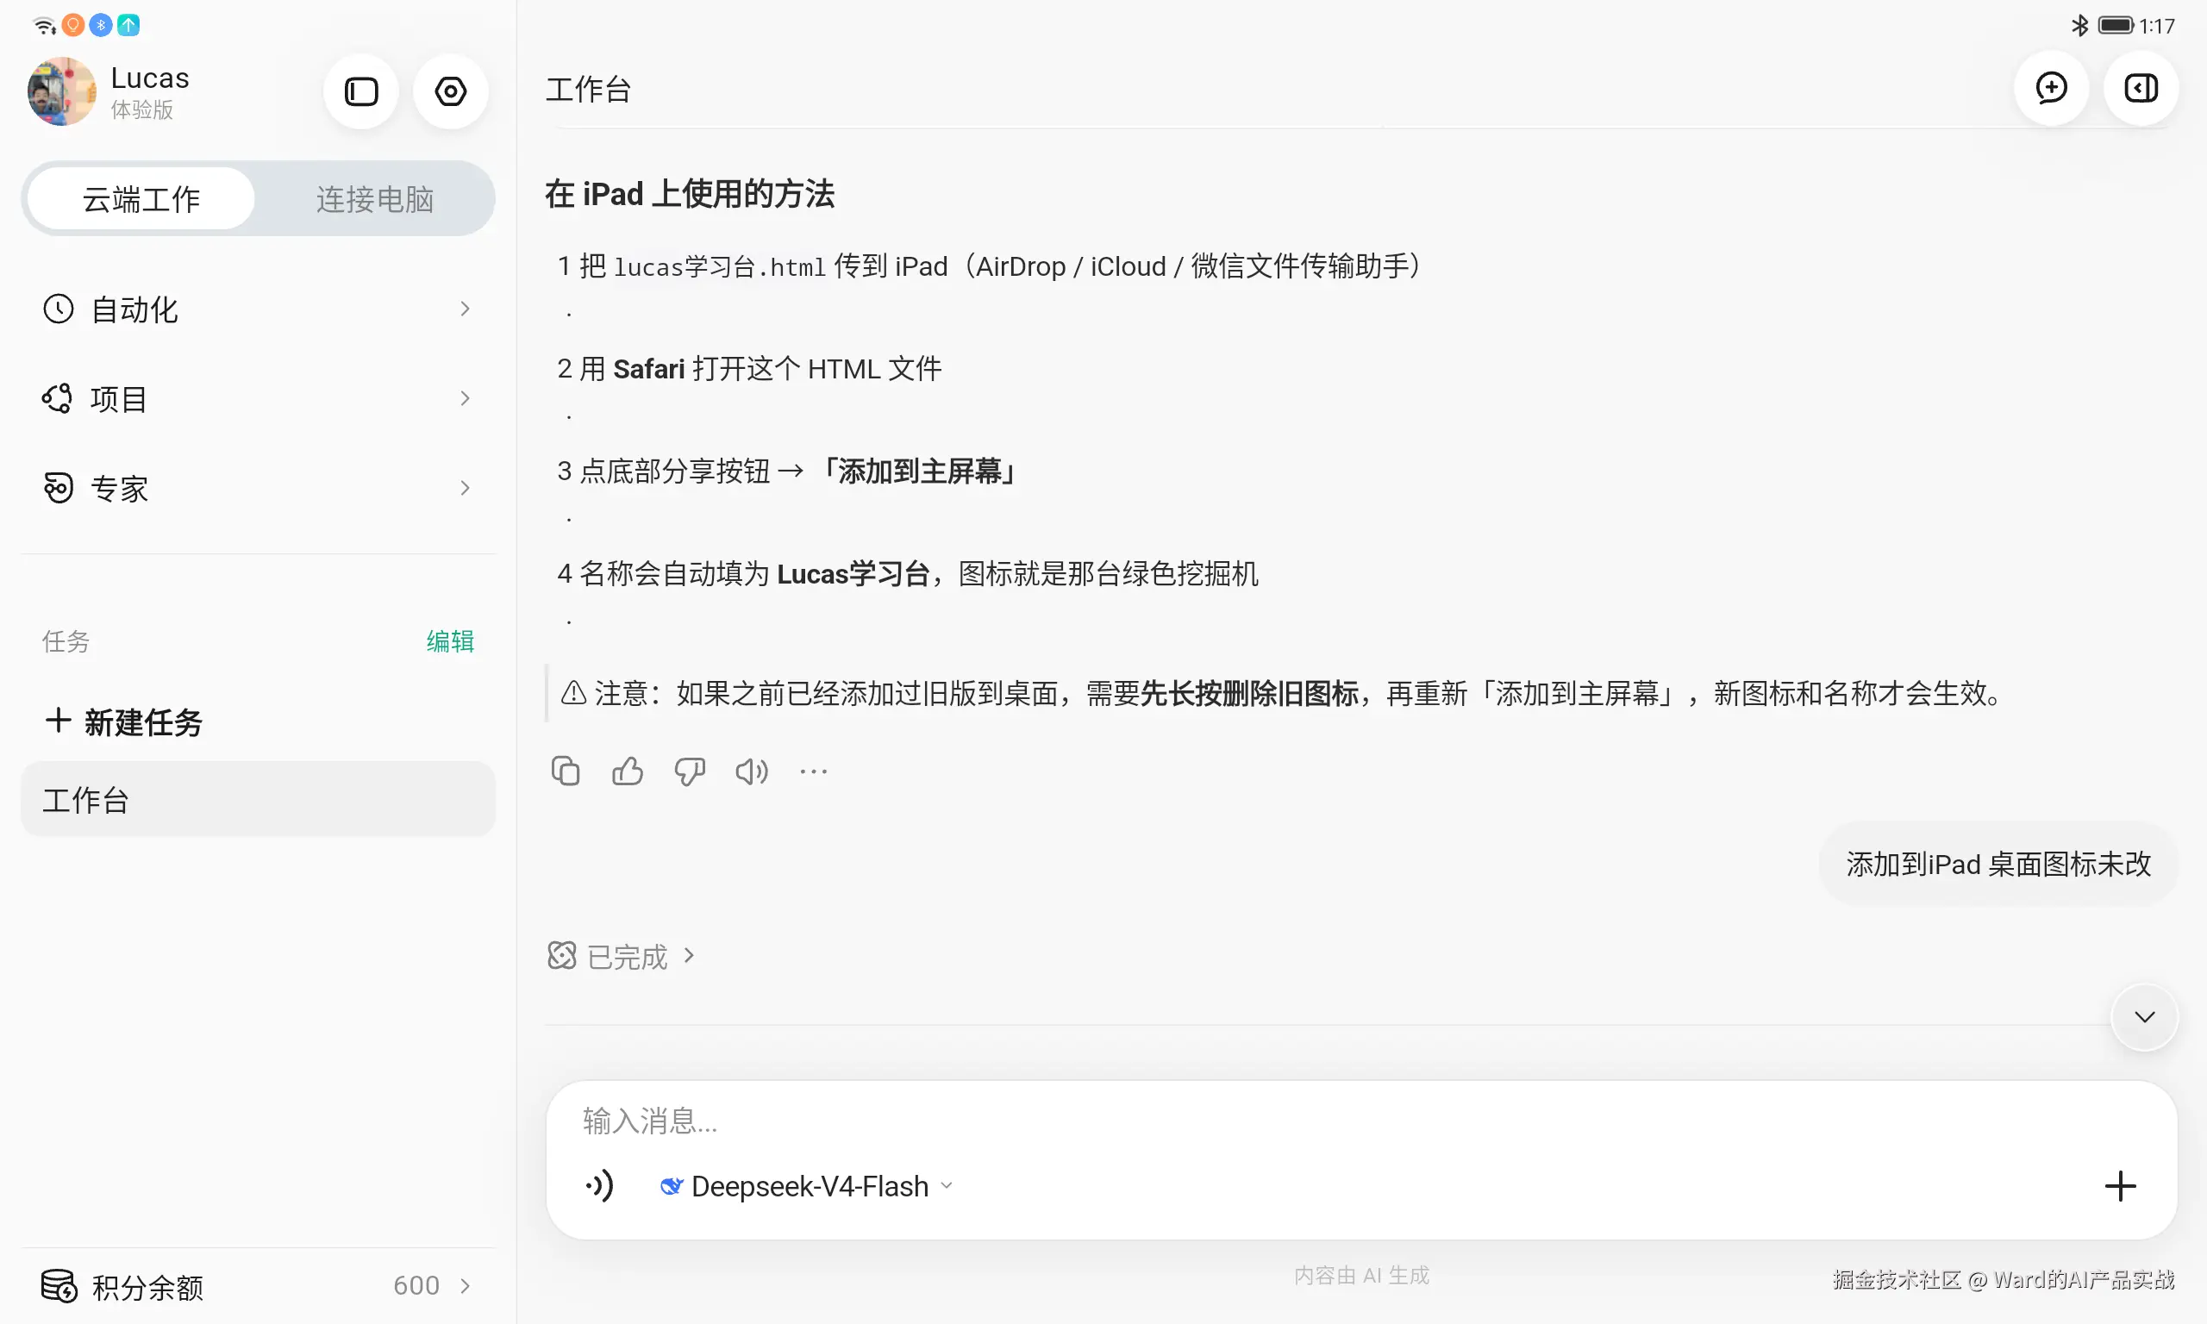
Task: Click the orange status bar app icon
Action: click(x=73, y=25)
